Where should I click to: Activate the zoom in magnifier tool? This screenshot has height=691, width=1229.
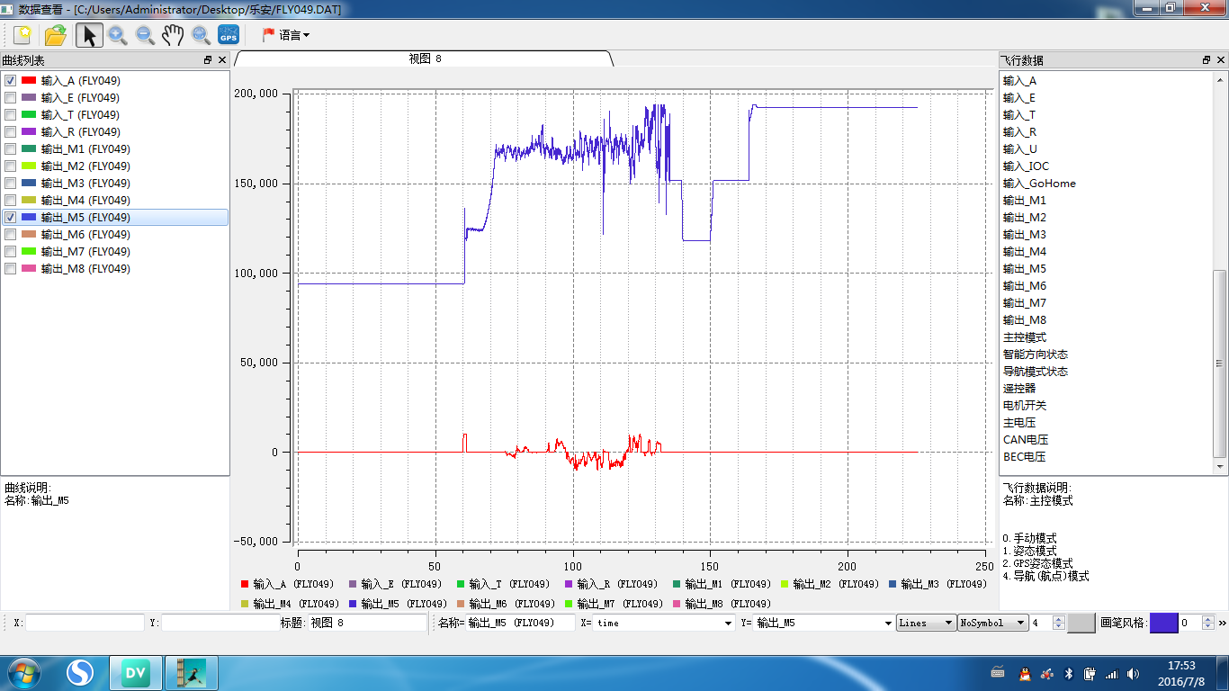[x=117, y=35]
